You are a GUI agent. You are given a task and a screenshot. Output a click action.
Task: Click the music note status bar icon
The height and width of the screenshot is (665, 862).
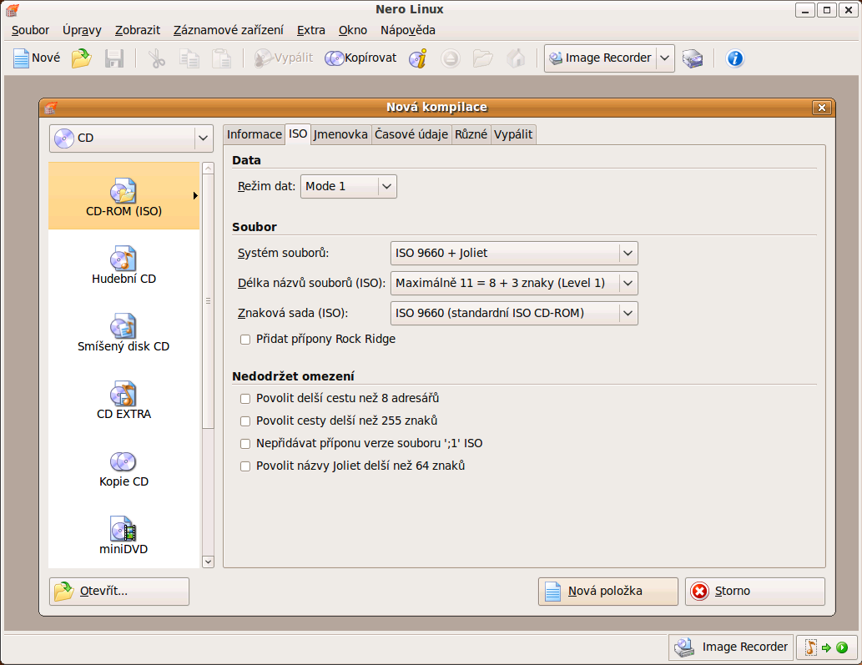coord(810,647)
